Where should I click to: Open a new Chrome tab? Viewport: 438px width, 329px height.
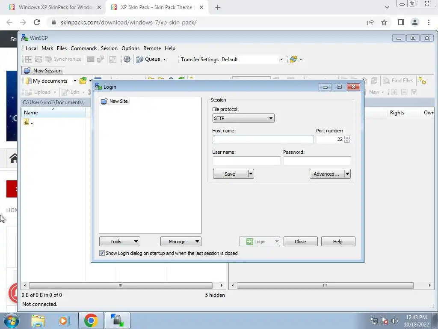[218, 8]
